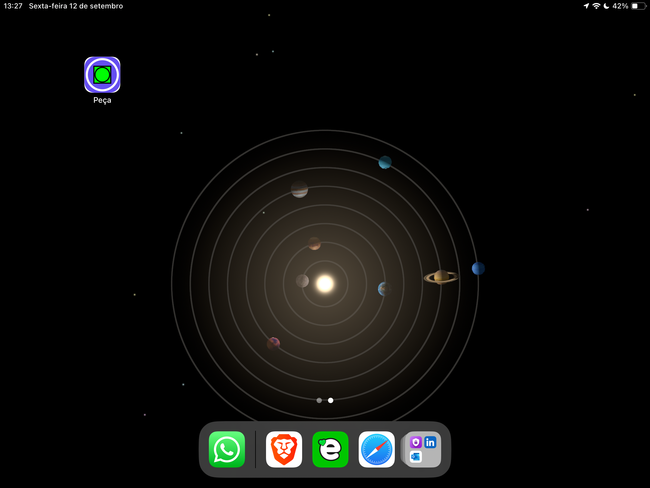The image size is (650, 488).
Task: Open the green Evernote-style 'e' app
Action: (330, 449)
